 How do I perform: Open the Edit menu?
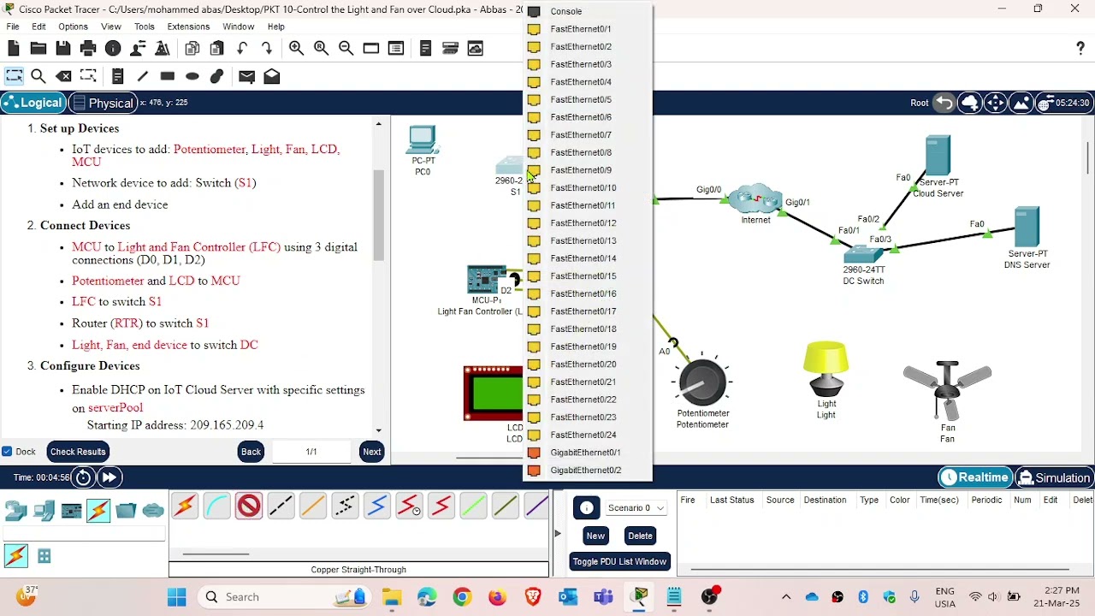click(38, 27)
